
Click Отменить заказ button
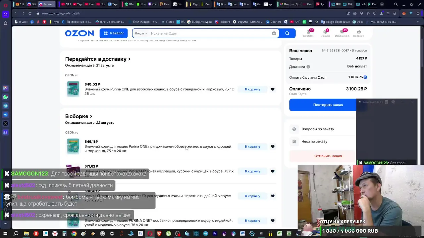click(x=328, y=156)
